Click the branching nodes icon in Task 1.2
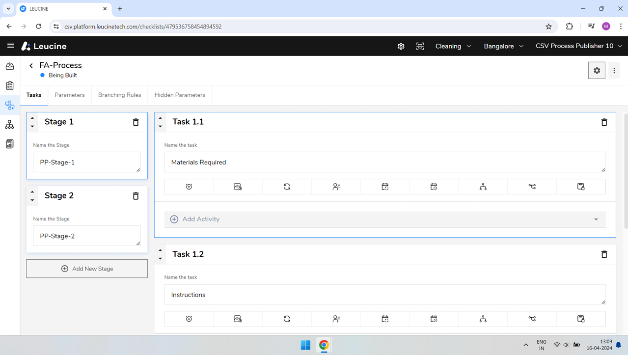 tap(532, 319)
